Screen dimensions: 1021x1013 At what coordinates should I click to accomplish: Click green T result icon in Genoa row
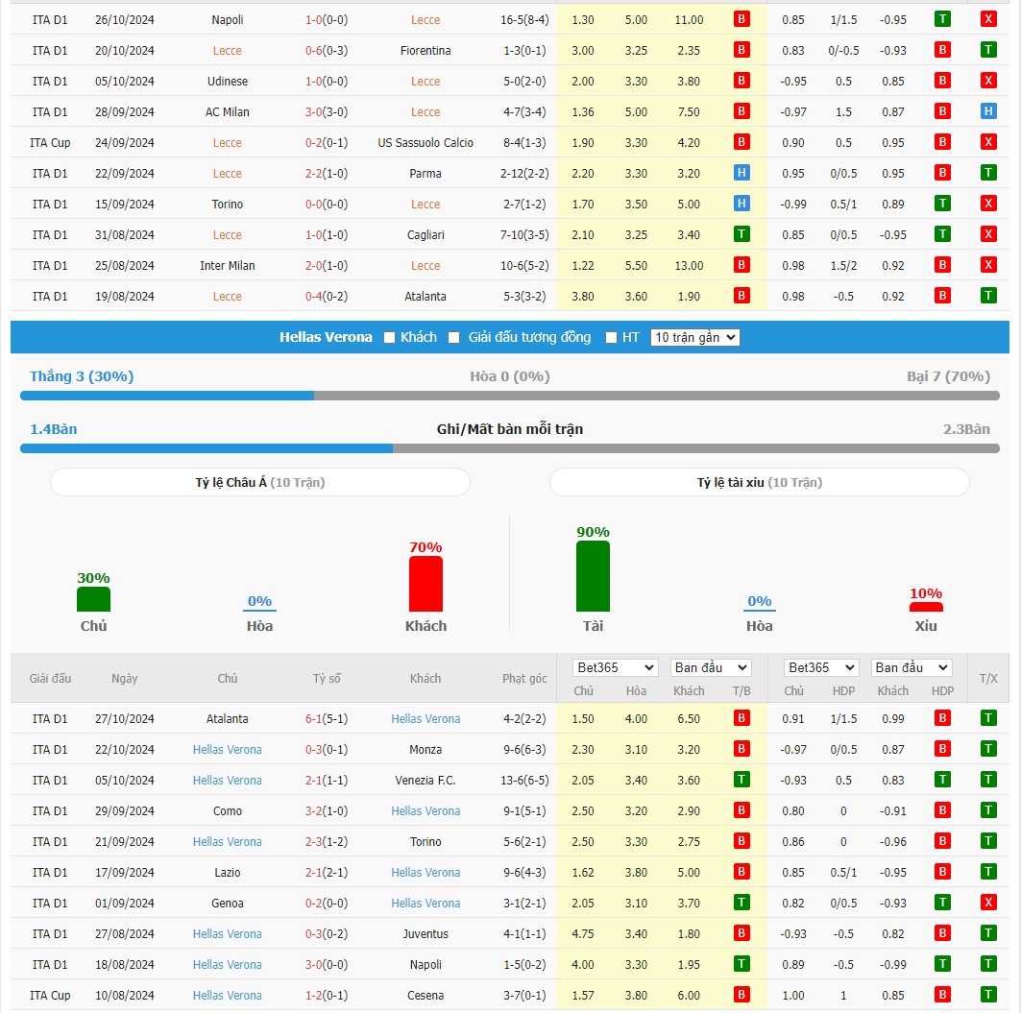coord(741,903)
